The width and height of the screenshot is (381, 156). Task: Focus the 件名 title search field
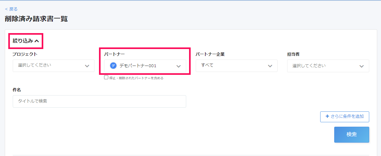99,101
